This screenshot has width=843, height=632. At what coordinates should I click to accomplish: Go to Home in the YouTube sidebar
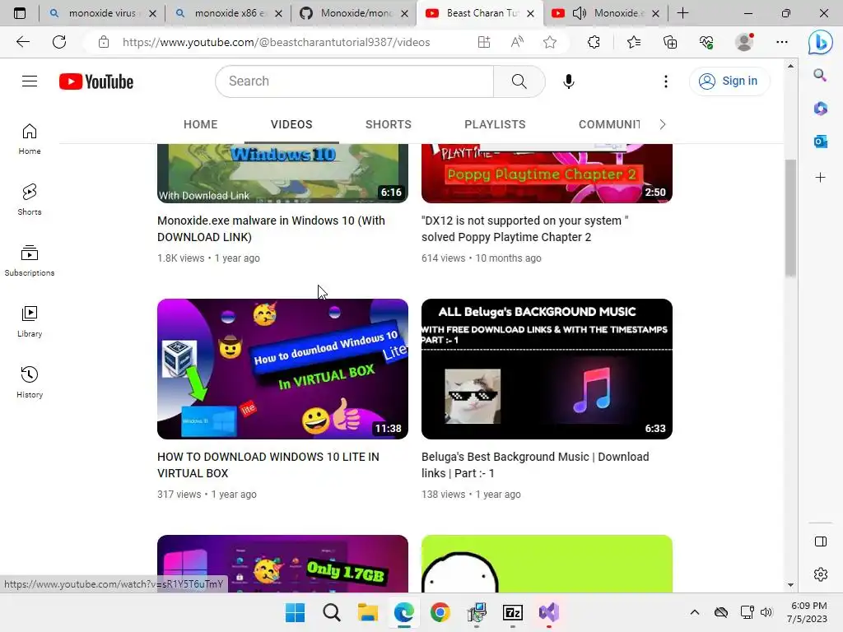pos(30,139)
